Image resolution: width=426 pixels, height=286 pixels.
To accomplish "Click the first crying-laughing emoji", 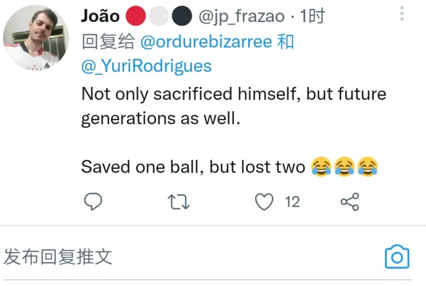I will (321, 167).
